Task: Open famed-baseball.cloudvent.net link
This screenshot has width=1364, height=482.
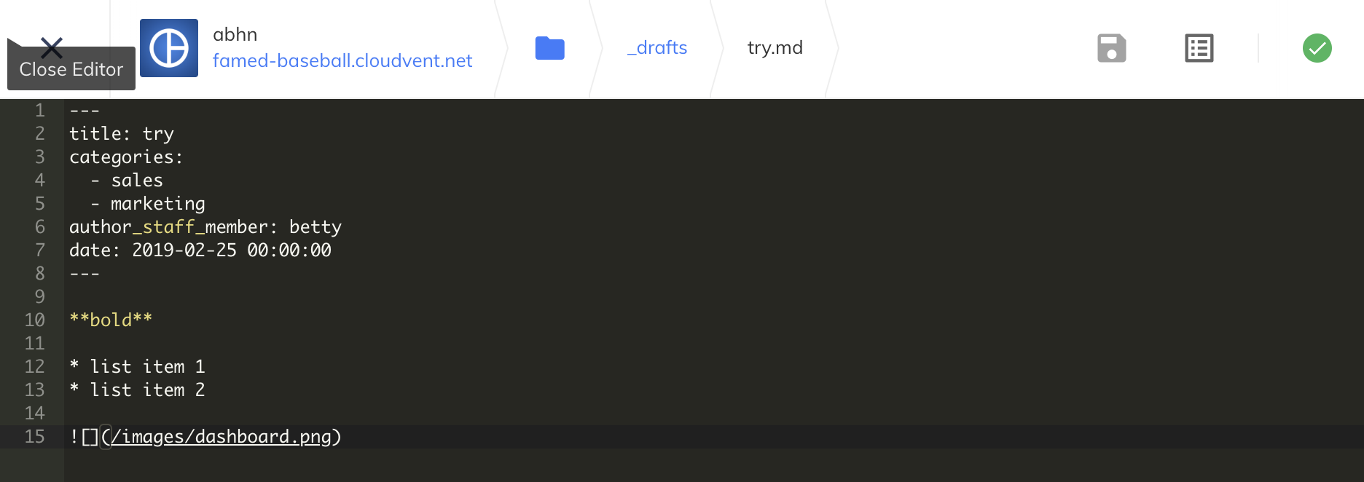Action: (342, 60)
